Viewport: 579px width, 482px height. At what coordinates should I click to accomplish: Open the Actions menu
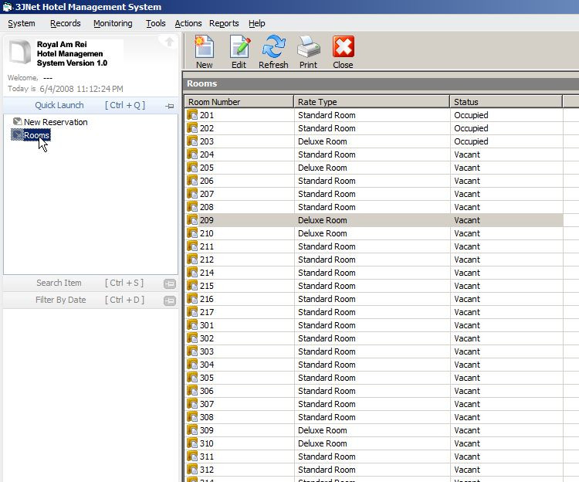pyautogui.click(x=188, y=23)
